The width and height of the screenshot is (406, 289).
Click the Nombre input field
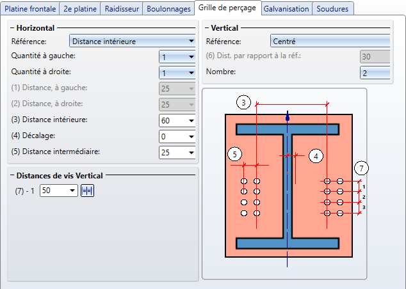pyautogui.click(x=375, y=74)
